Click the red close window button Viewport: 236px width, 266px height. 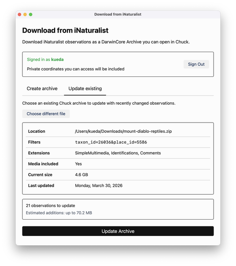[19, 14]
